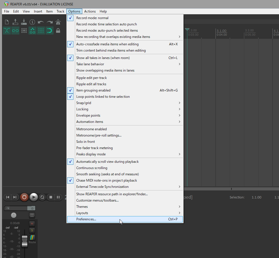Open the master Route button
This screenshot has height=258, width=279.
click(x=32, y=239)
